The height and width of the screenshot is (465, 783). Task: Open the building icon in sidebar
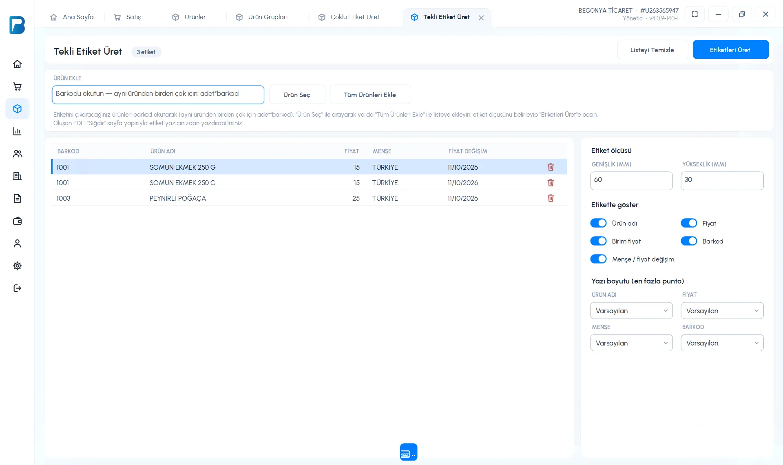click(x=17, y=176)
